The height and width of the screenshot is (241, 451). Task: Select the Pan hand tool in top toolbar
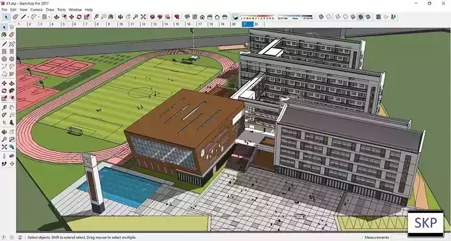coord(128,17)
